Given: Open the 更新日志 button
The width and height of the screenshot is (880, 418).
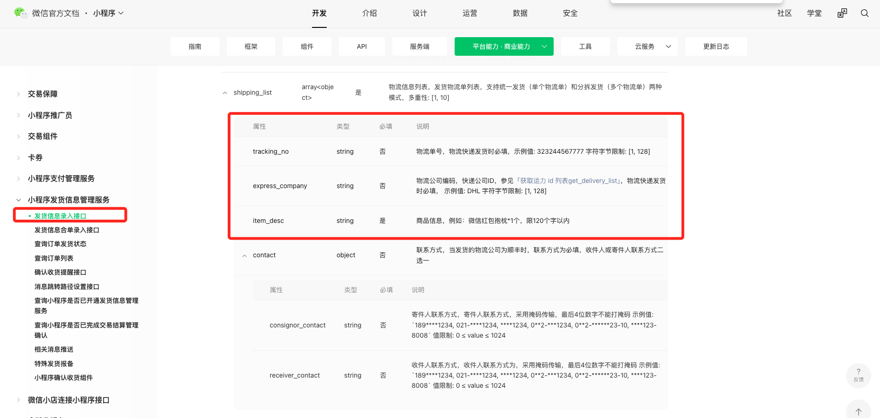Looking at the screenshot, I should 716,46.
